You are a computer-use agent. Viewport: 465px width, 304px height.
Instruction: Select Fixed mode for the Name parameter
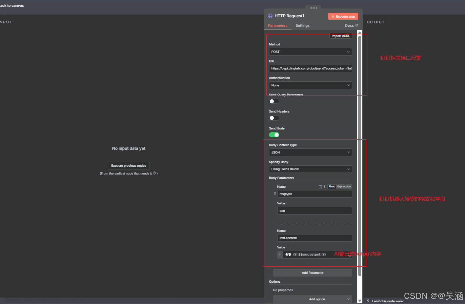point(332,187)
